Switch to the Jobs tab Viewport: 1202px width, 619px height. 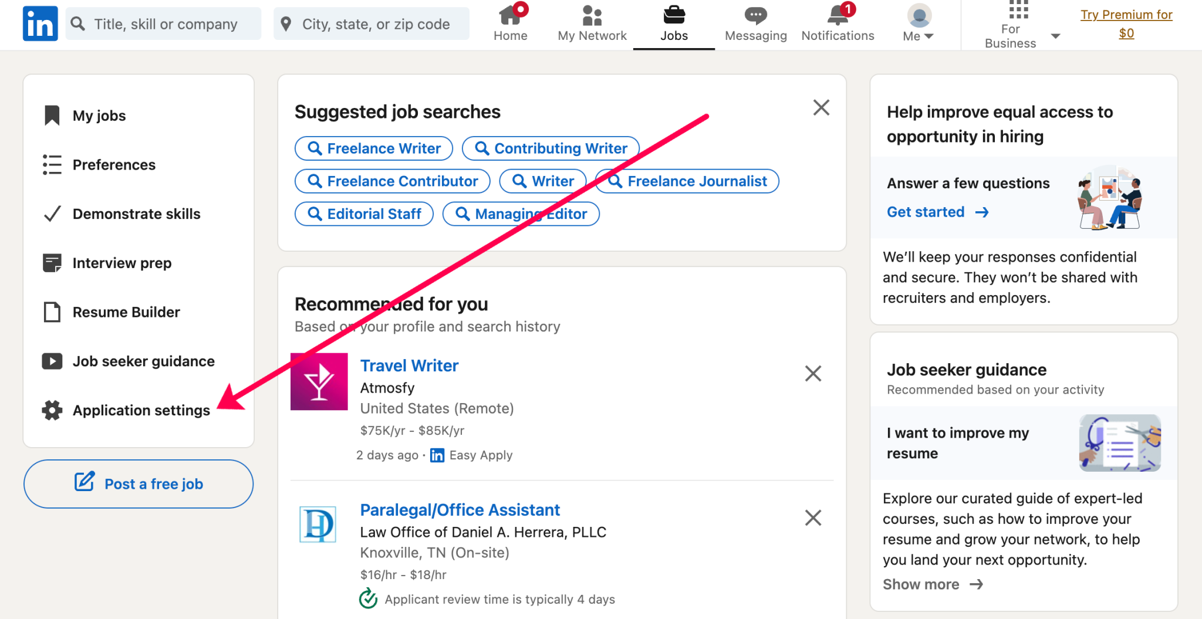674,23
